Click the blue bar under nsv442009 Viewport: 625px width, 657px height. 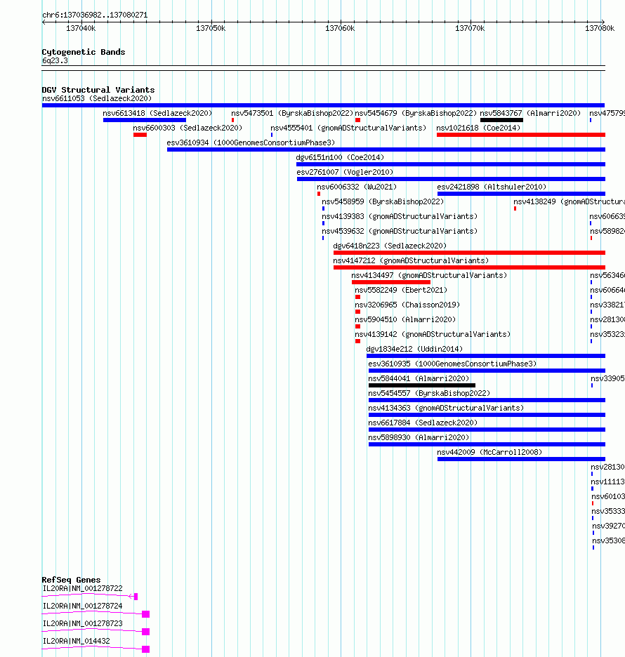pos(522,459)
